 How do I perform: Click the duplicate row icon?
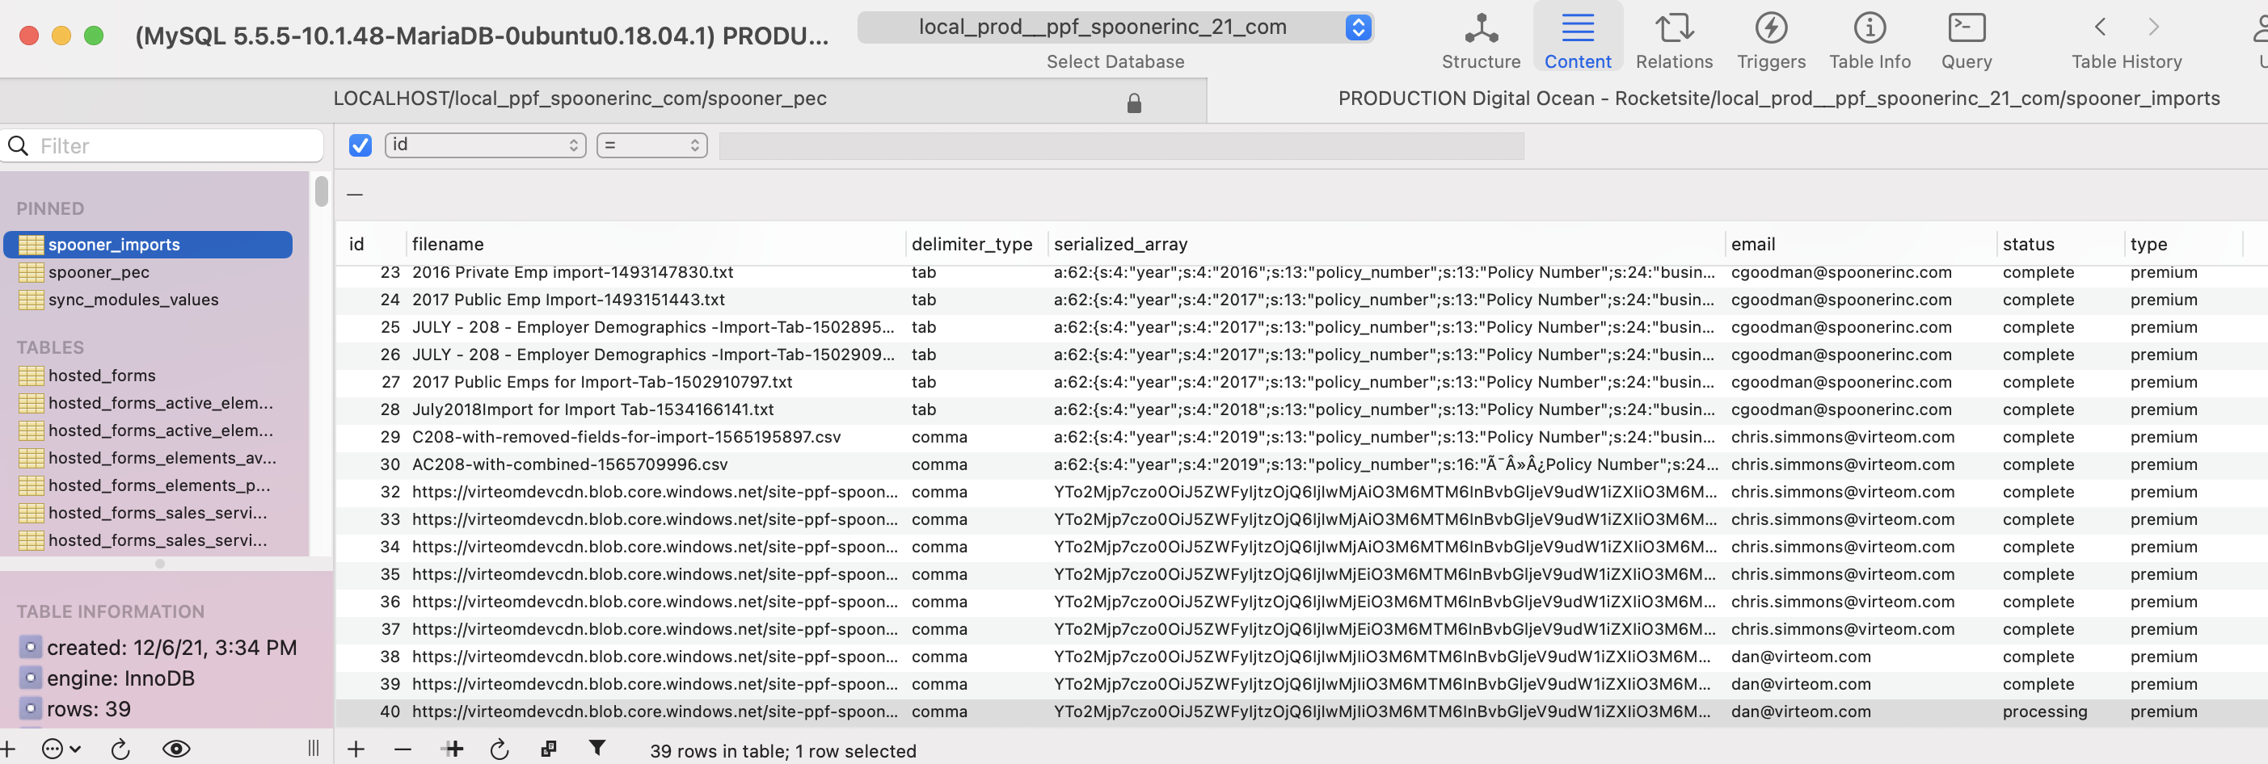pyautogui.click(x=548, y=749)
